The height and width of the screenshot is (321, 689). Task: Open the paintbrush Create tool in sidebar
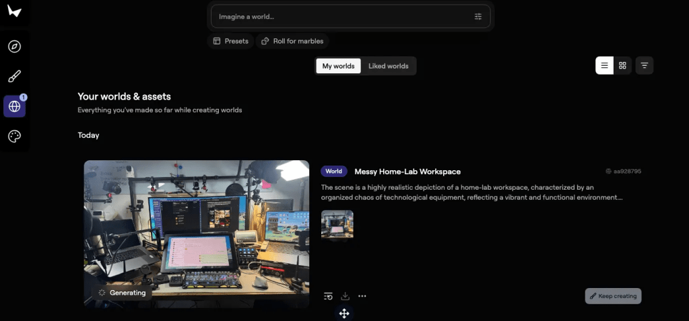14,76
